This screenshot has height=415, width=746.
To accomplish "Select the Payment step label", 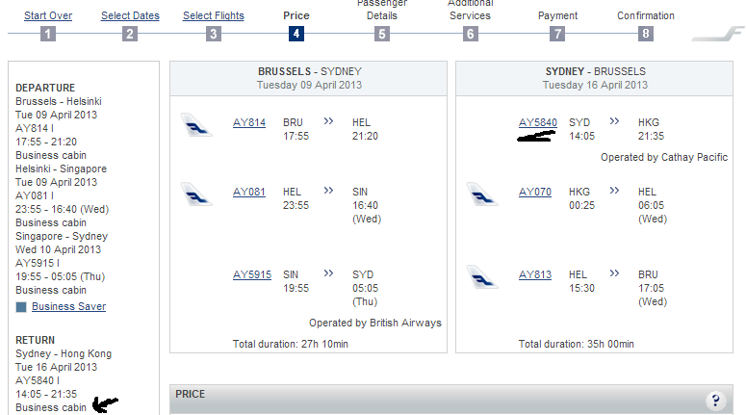I will 557,15.
